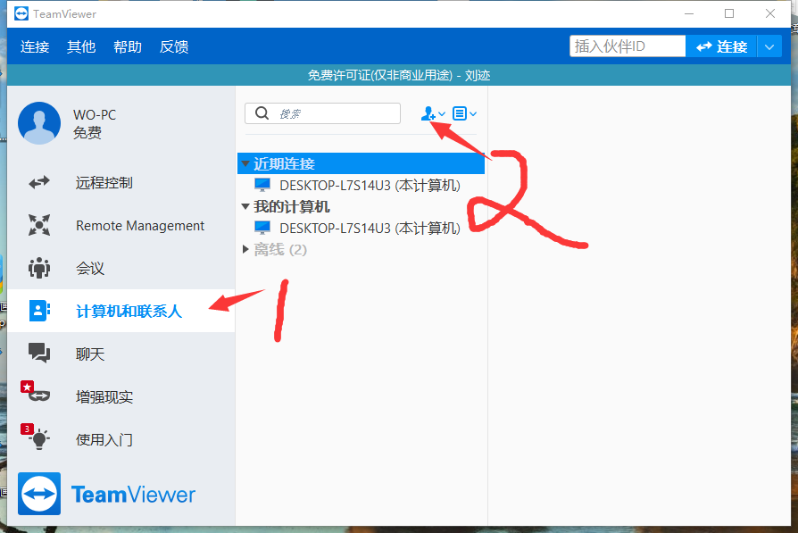Screen dimensions: 798x533
Task: Click monitor icon under 近期连接
Action: pyautogui.click(x=262, y=184)
